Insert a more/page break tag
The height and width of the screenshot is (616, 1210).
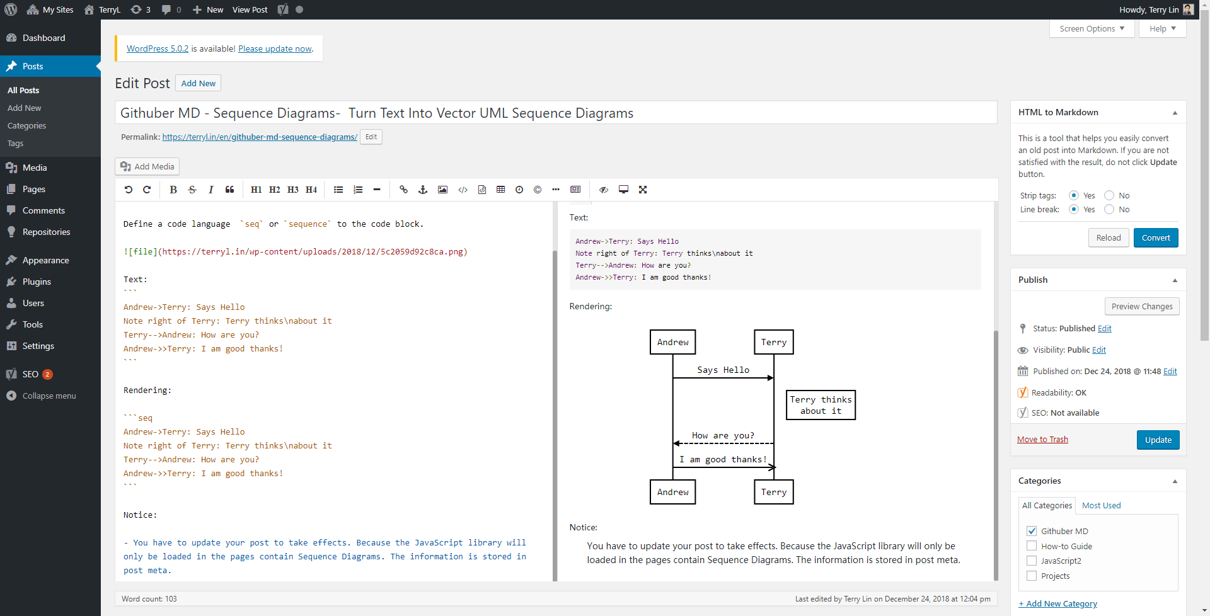(556, 190)
